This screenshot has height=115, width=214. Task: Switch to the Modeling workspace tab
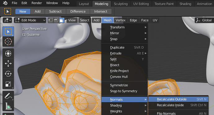[101, 4]
